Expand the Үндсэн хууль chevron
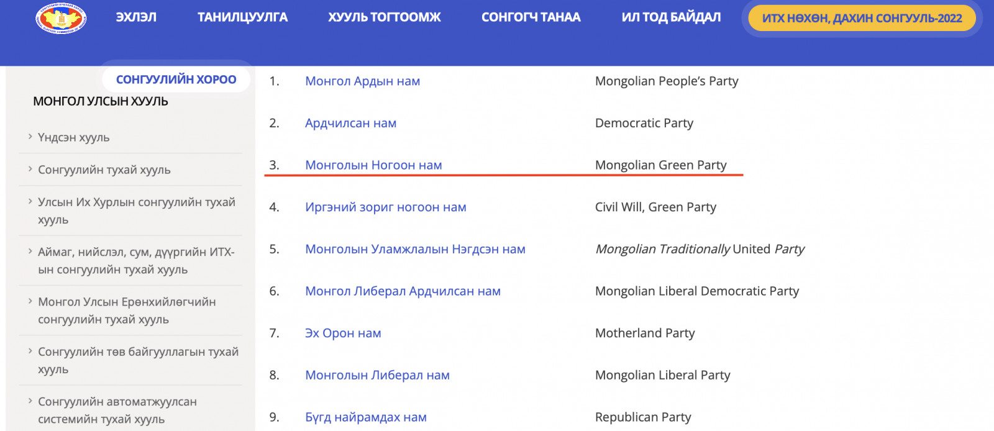This screenshot has width=994, height=431. click(x=30, y=136)
